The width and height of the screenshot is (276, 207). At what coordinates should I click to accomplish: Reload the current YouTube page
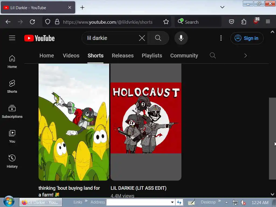click(32, 22)
